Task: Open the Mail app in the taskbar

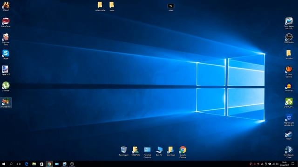Action: click(57, 164)
